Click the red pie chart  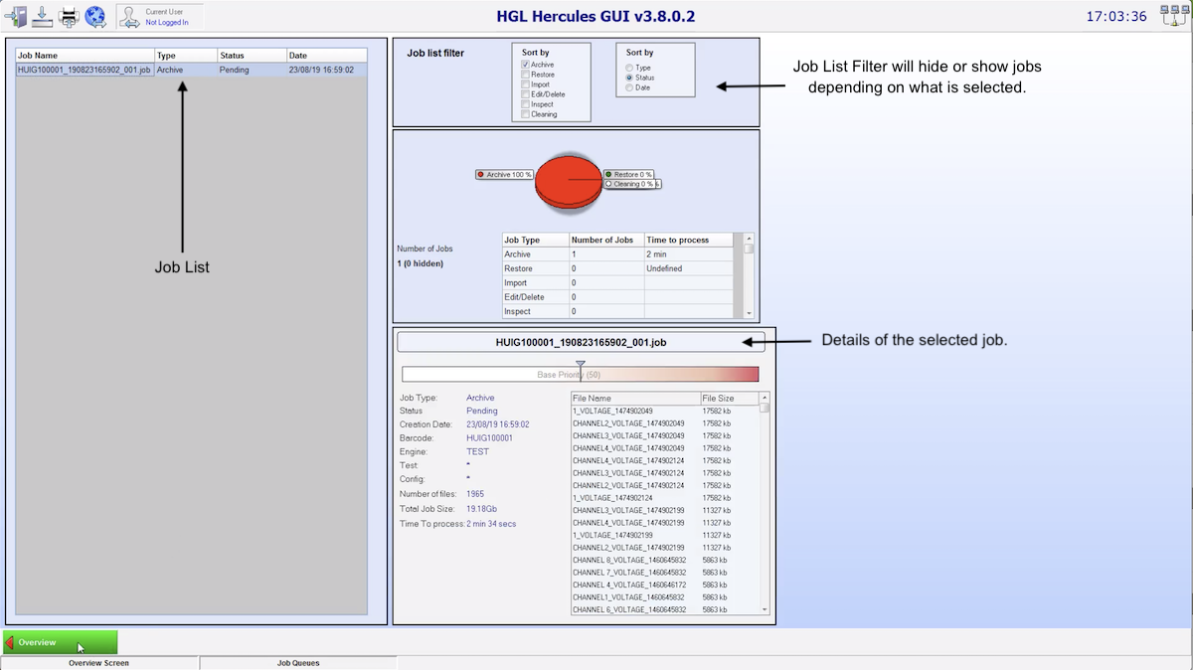pyautogui.click(x=570, y=182)
